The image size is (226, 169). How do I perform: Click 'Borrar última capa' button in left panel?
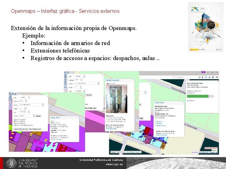(x=35, y=129)
